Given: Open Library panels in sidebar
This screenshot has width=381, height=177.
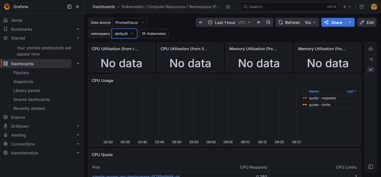Looking at the screenshot, I should point(27,91).
